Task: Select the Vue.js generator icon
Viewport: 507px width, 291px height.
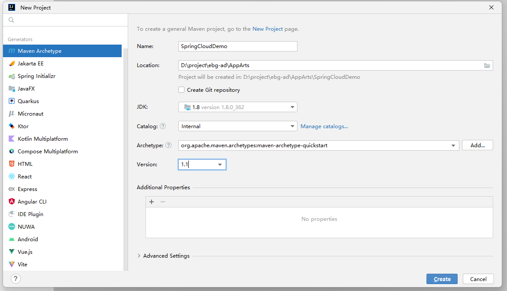Action: point(12,252)
